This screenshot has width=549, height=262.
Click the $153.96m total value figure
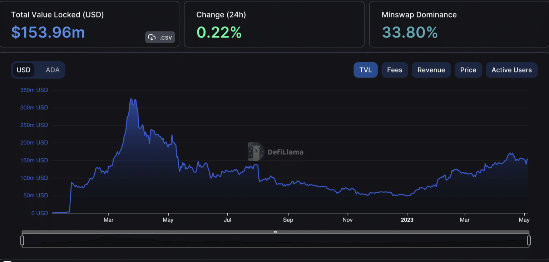pos(48,33)
